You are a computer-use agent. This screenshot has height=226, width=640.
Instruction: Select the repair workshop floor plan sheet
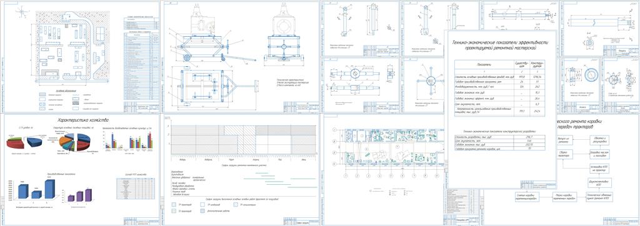click(x=384, y=170)
